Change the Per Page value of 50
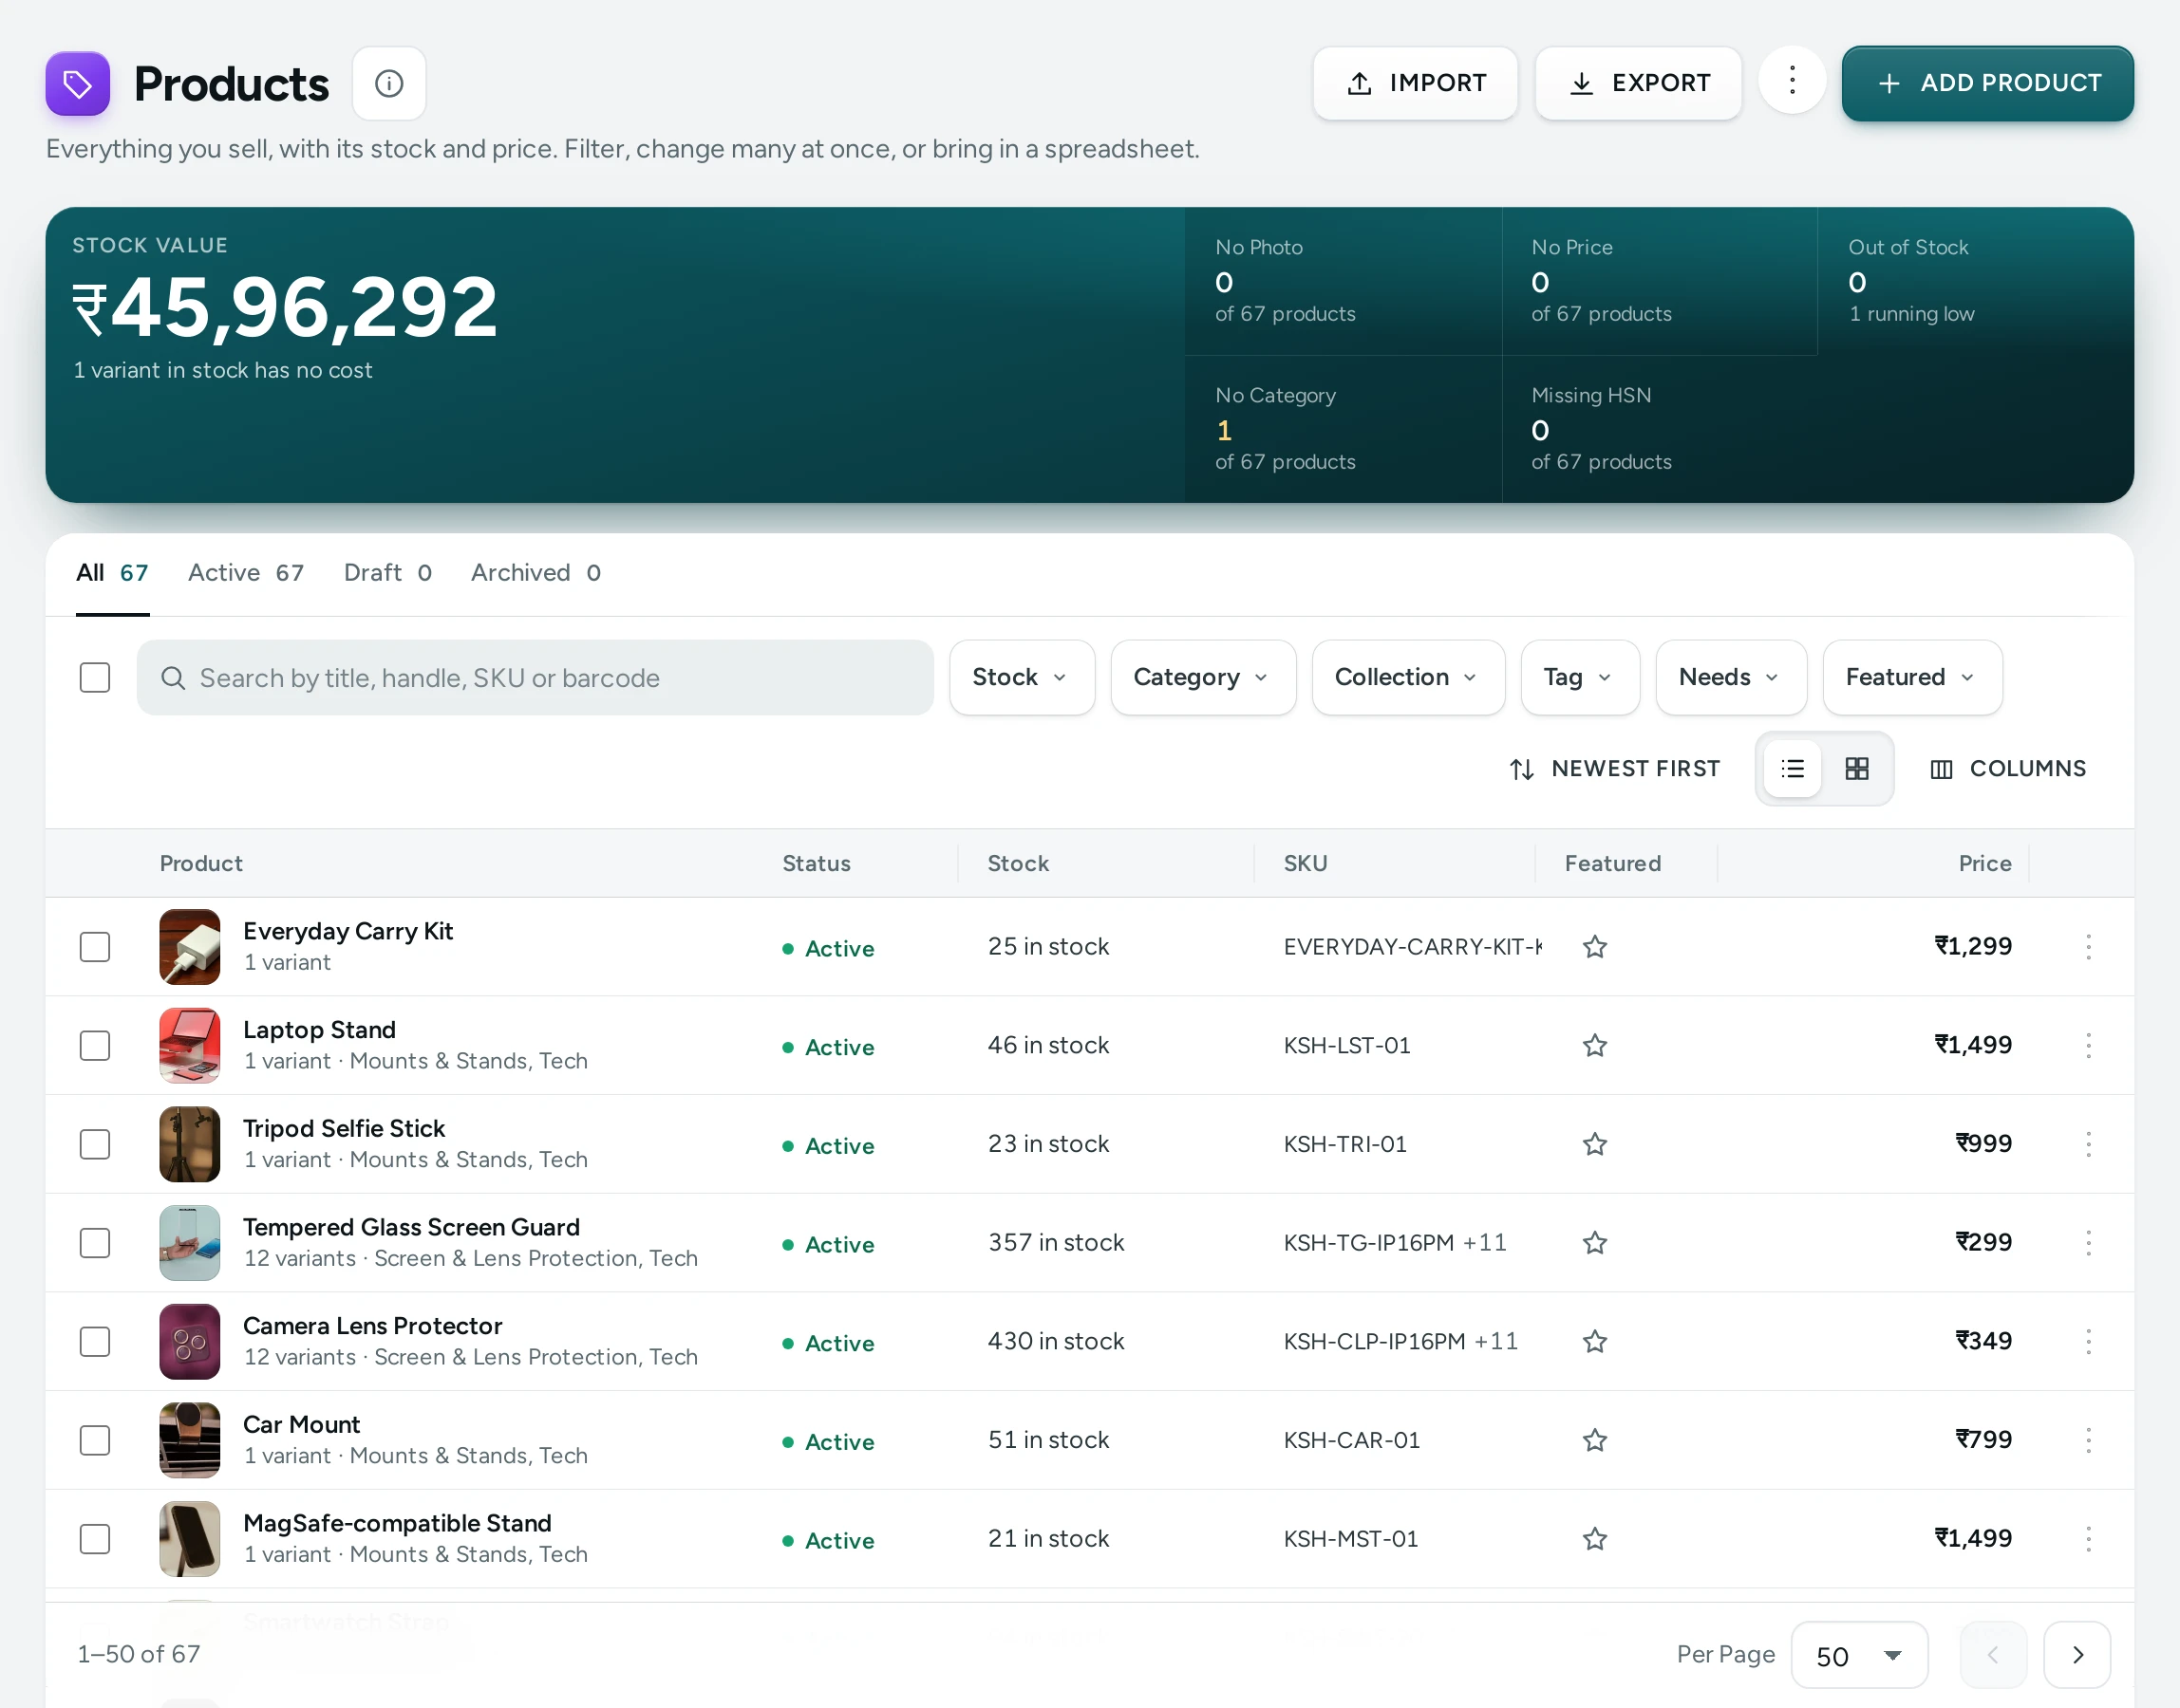This screenshot has height=1708, width=2180. pos(1859,1655)
